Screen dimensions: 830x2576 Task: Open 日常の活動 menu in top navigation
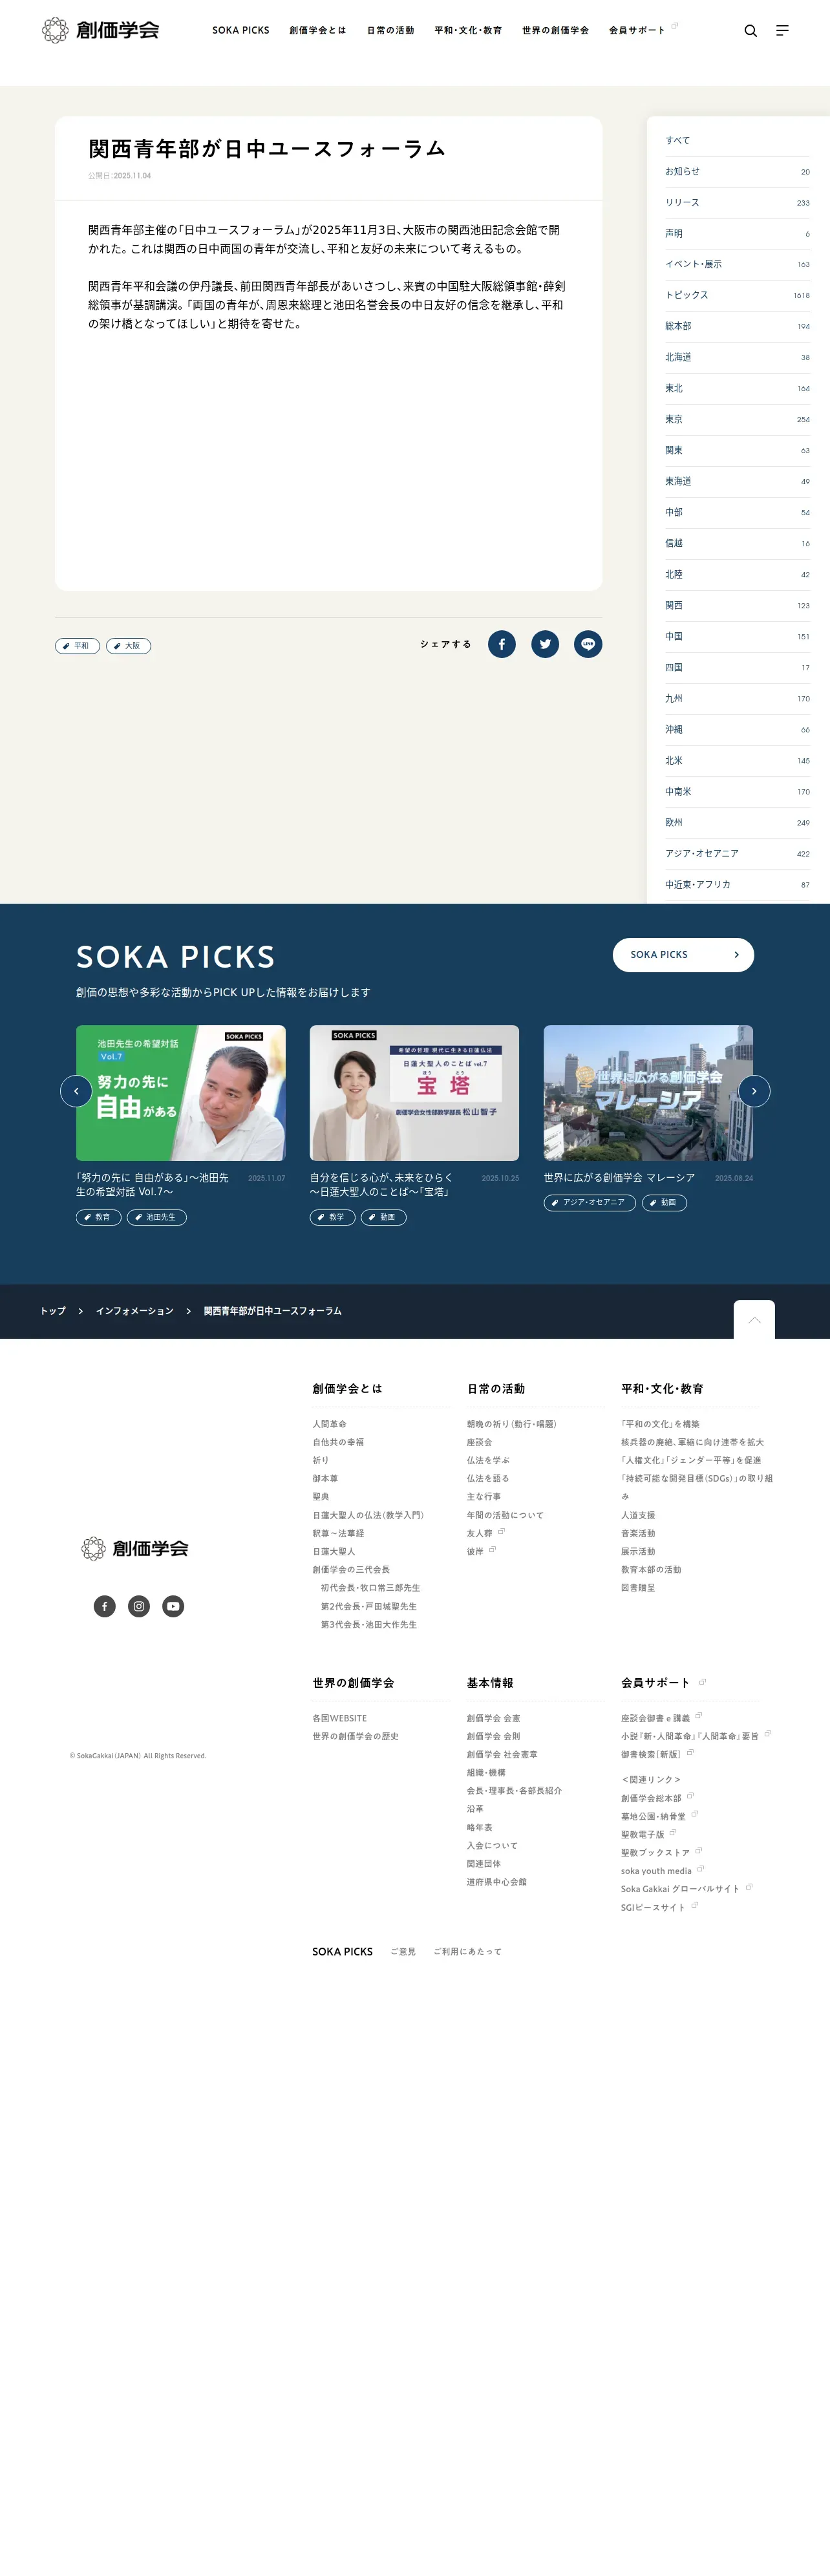[x=390, y=31]
